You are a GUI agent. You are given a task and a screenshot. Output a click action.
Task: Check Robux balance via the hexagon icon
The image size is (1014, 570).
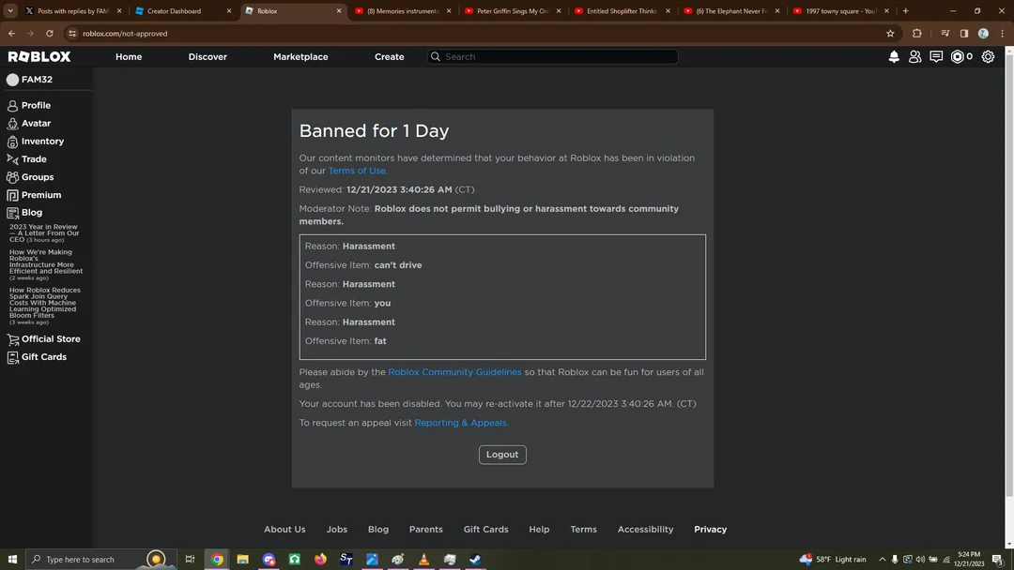(x=957, y=56)
